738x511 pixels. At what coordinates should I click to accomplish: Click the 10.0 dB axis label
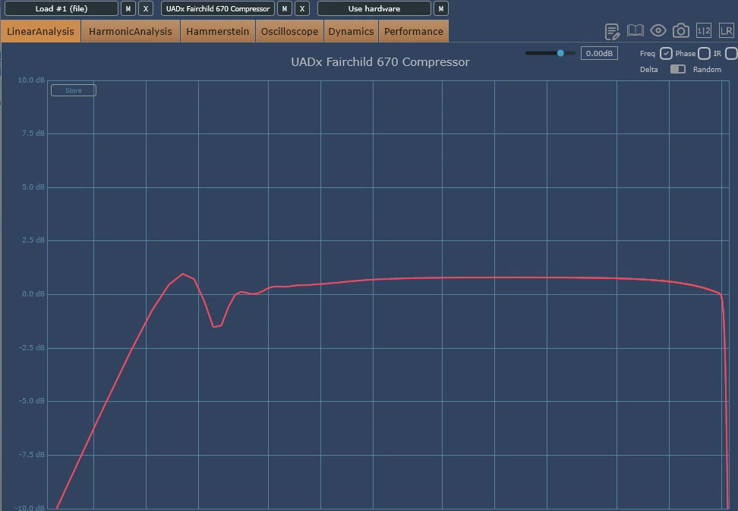31,80
